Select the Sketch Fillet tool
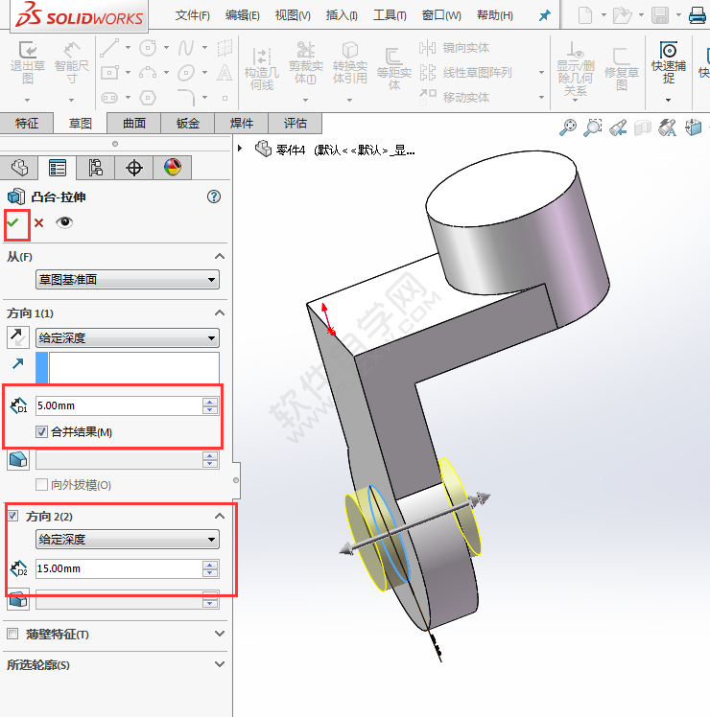710x717 pixels. click(x=186, y=97)
